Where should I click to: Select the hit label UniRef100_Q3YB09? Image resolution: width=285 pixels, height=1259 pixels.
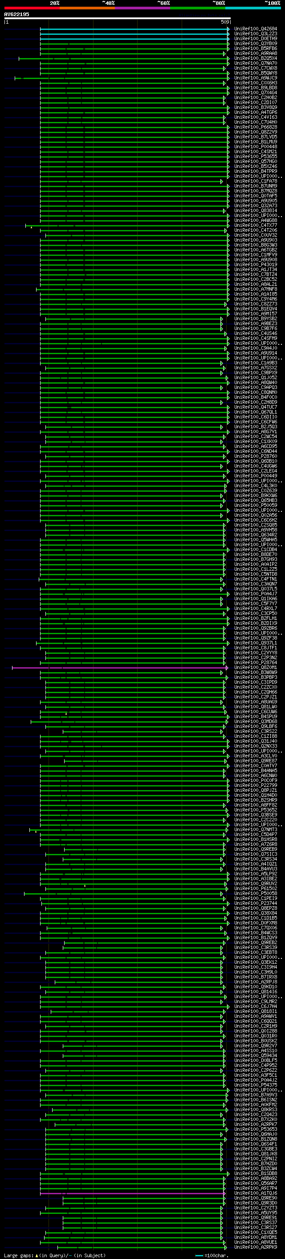pyautogui.click(x=256, y=43)
